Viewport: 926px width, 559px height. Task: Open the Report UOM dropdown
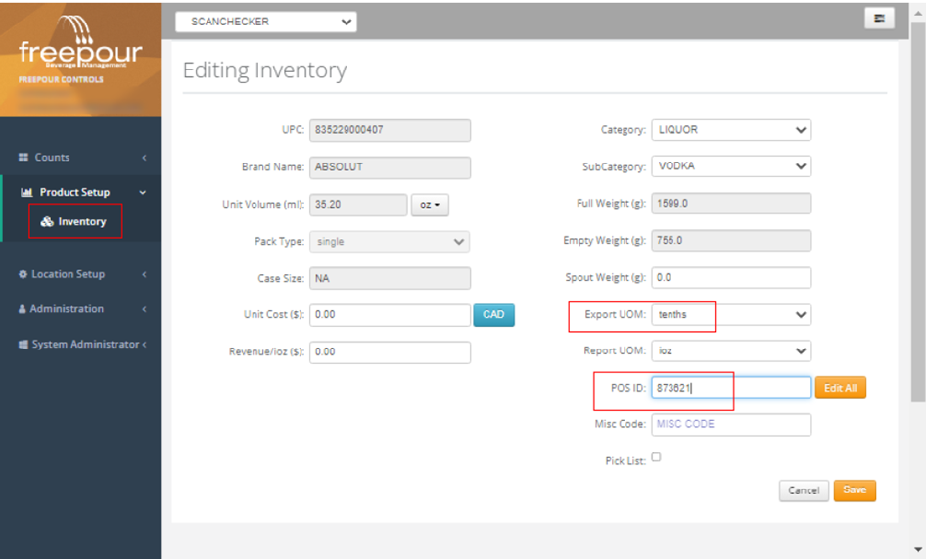(x=731, y=351)
